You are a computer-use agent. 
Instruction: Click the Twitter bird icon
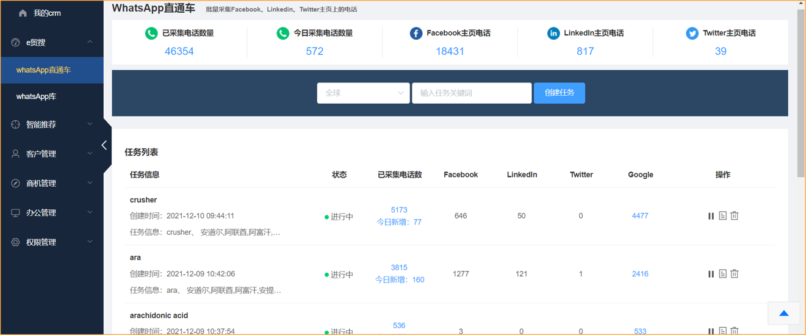pyautogui.click(x=692, y=34)
